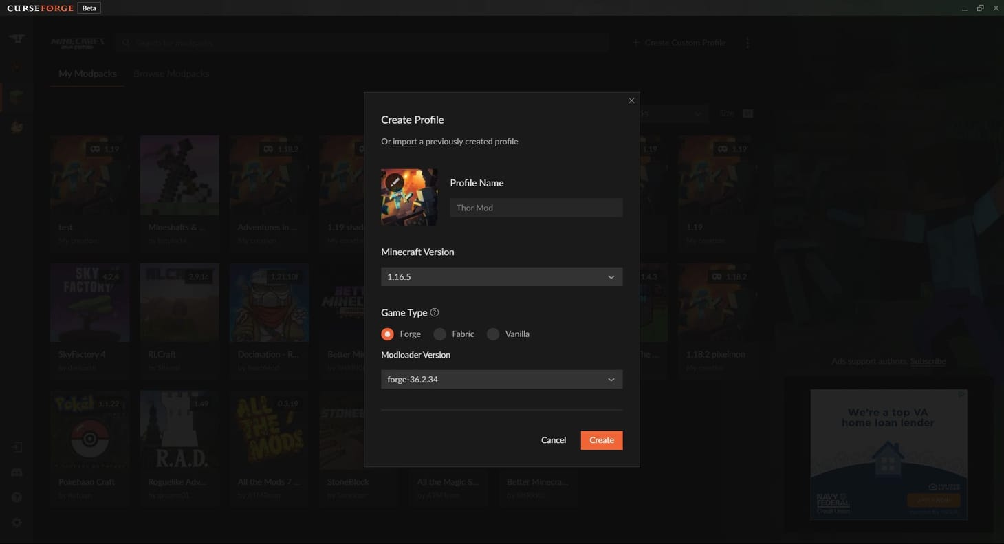
Task: Click the CurseForge anvil logo in sidebar
Action: click(x=17, y=39)
